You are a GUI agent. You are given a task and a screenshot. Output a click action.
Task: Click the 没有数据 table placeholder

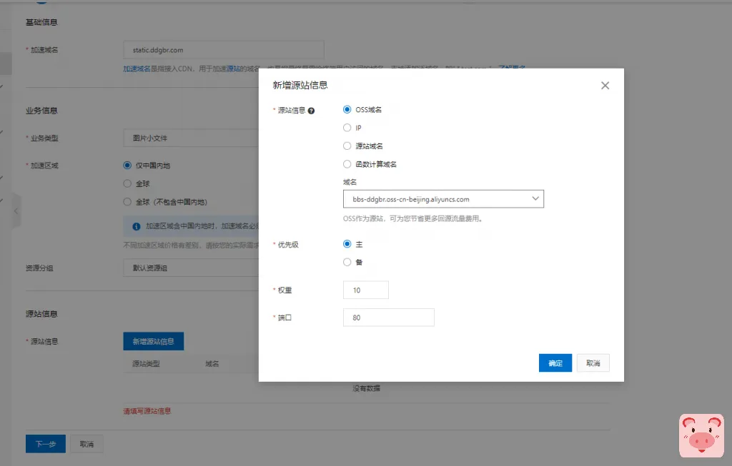(367, 388)
